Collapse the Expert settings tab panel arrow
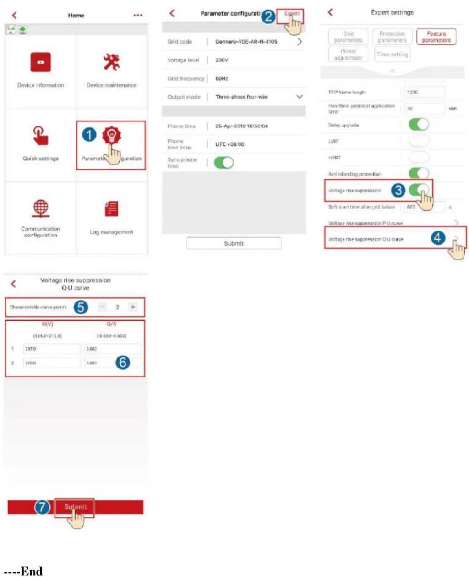 point(392,71)
